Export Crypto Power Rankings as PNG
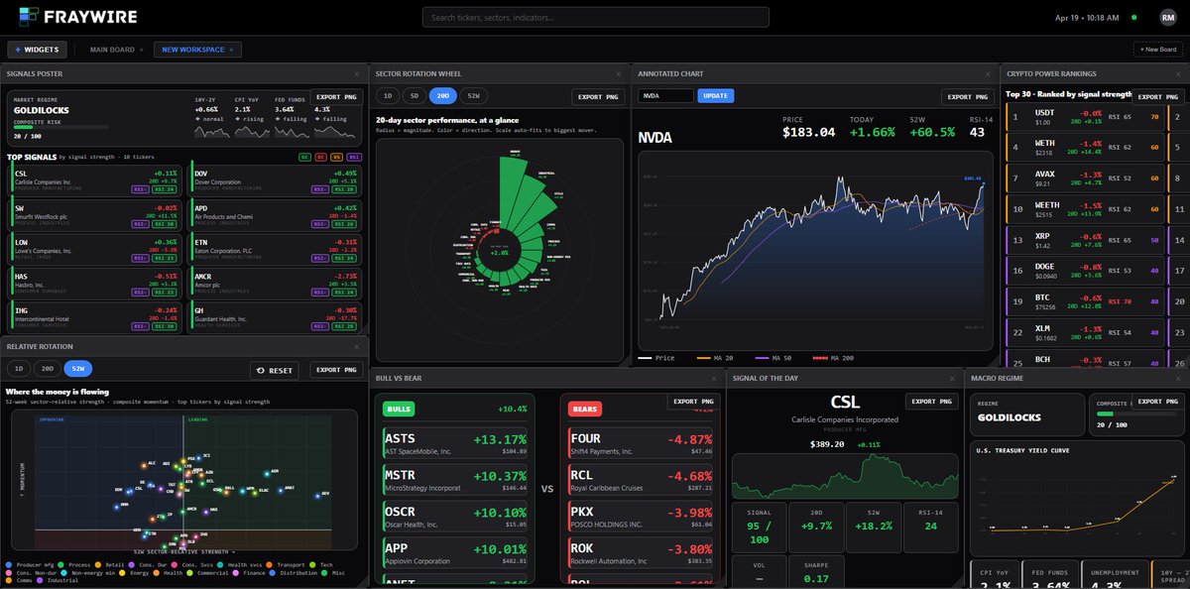Viewport: 1190px width, 589px height. coord(1157,96)
